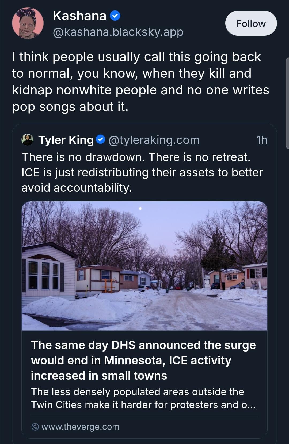Open the snowy mobile home park photo

(144, 266)
